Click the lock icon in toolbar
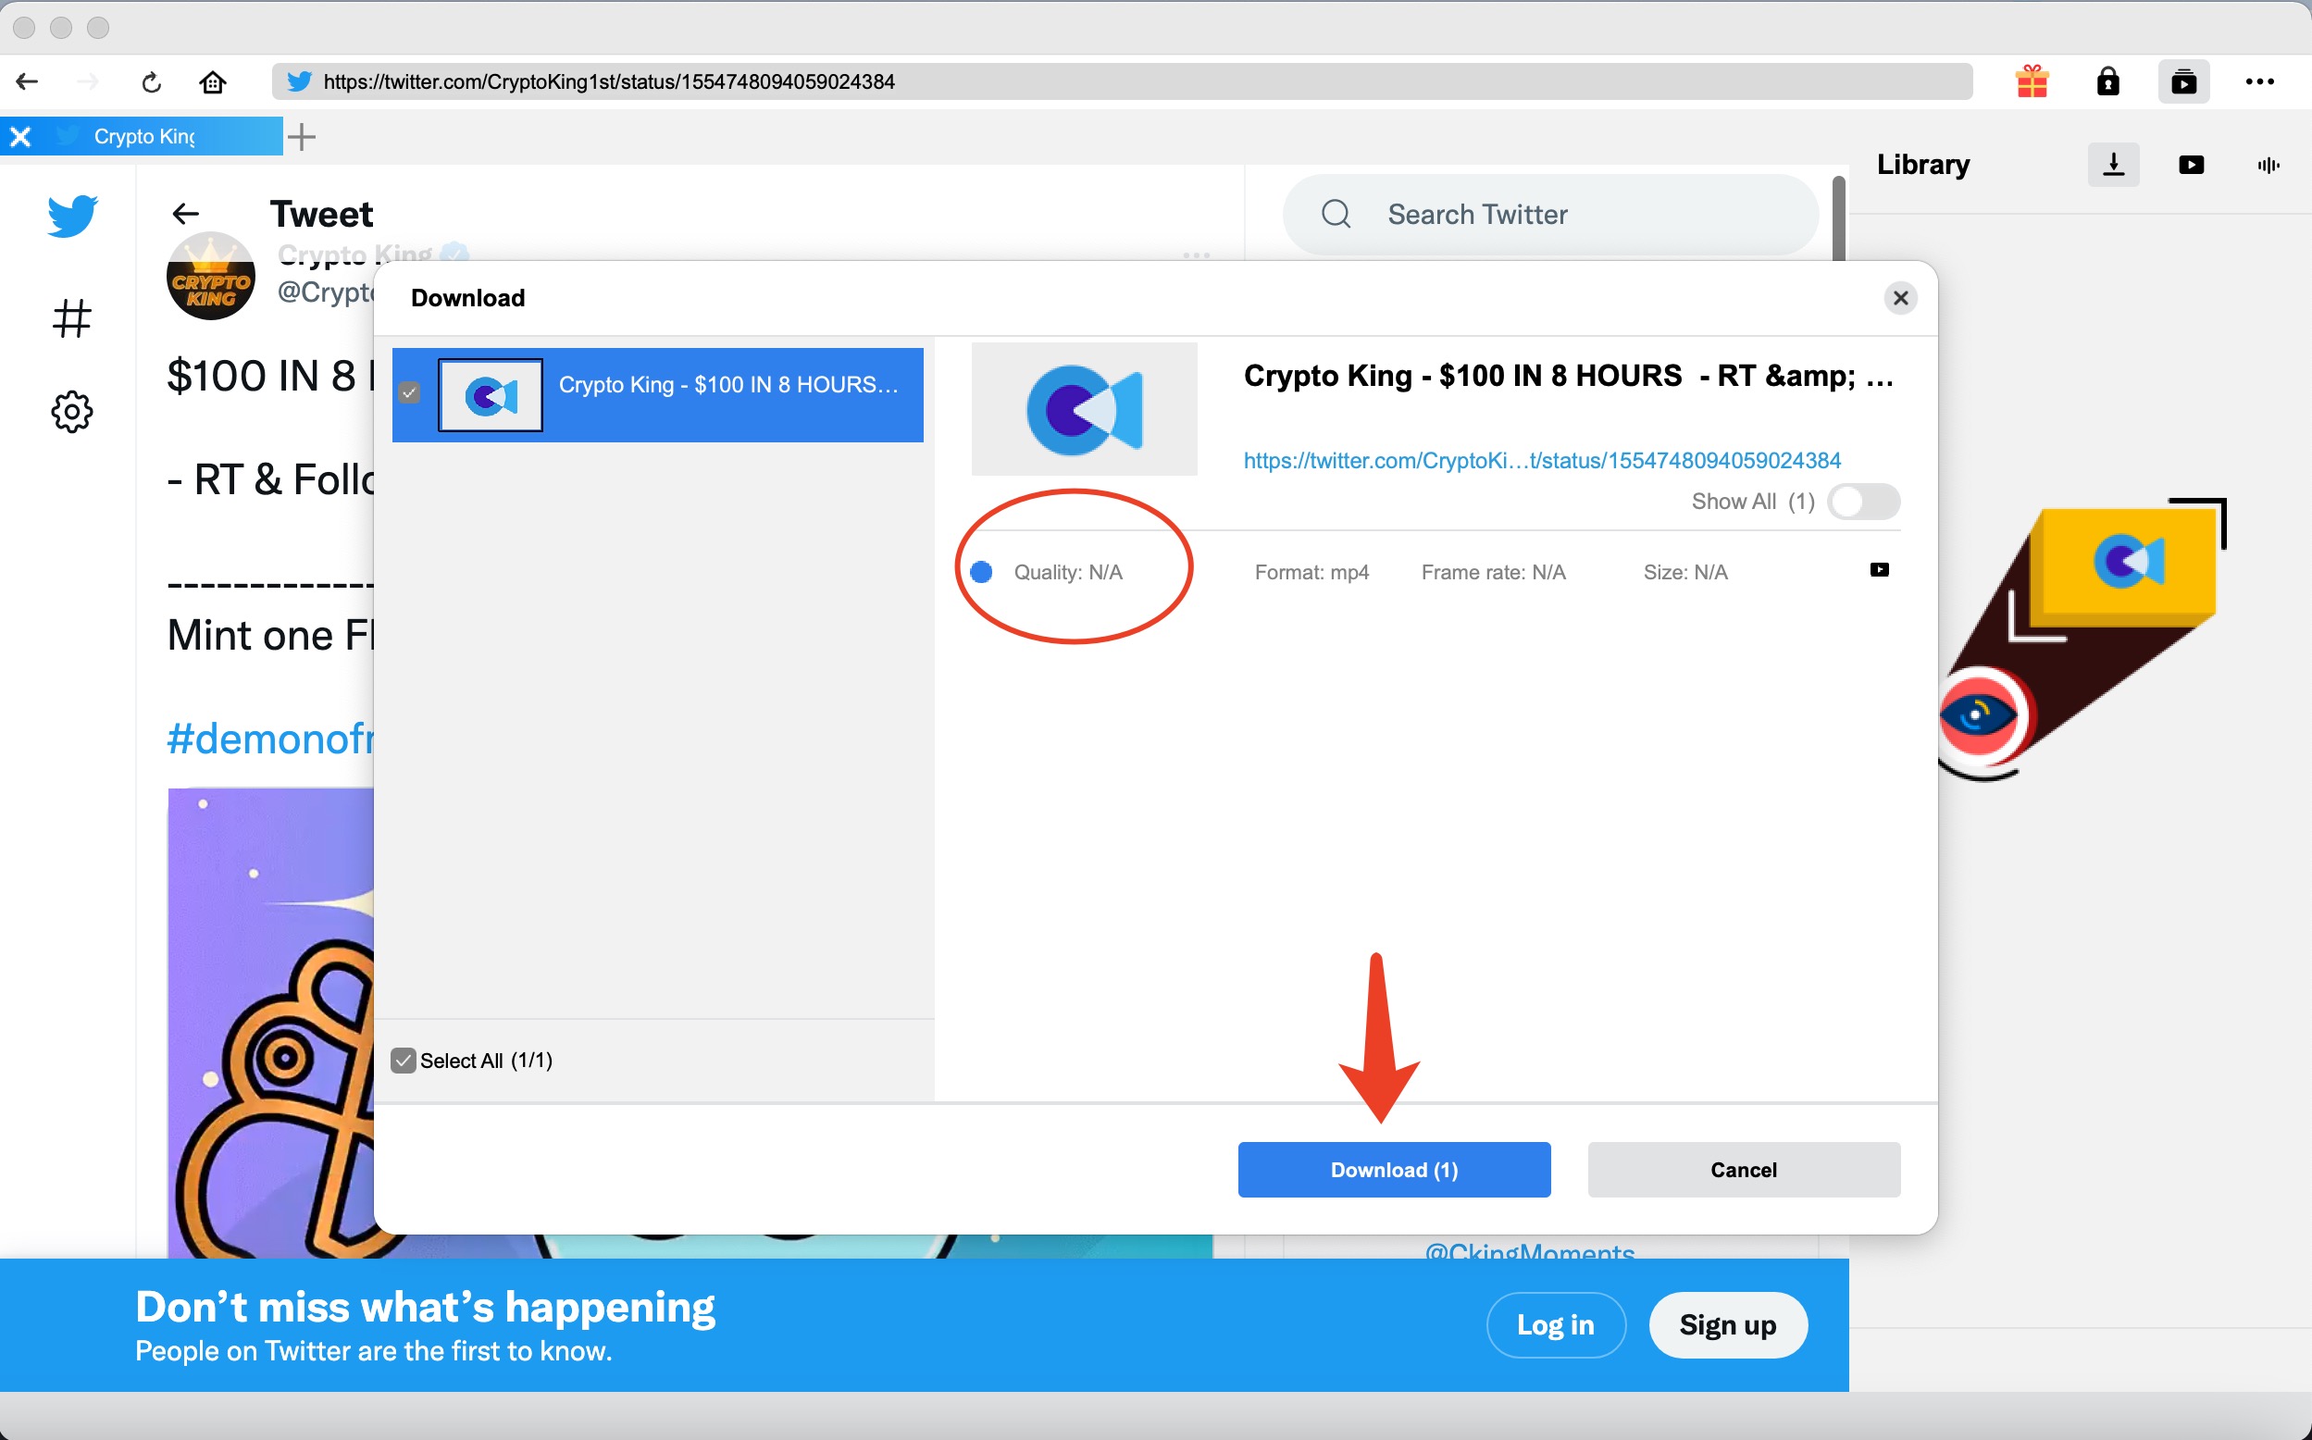The height and width of the screenshot is (1440, 2312). [2107, 82]
